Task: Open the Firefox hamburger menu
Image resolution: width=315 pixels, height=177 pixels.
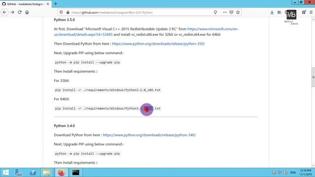Action: pos(311,12)
